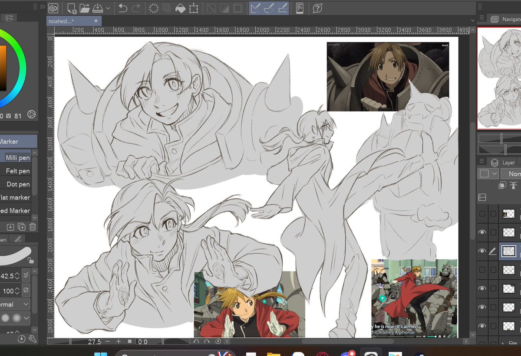Adjust the lower Navigator rotation slider
The height and width of the screenshot is (356, 521).
pos(500,150)
